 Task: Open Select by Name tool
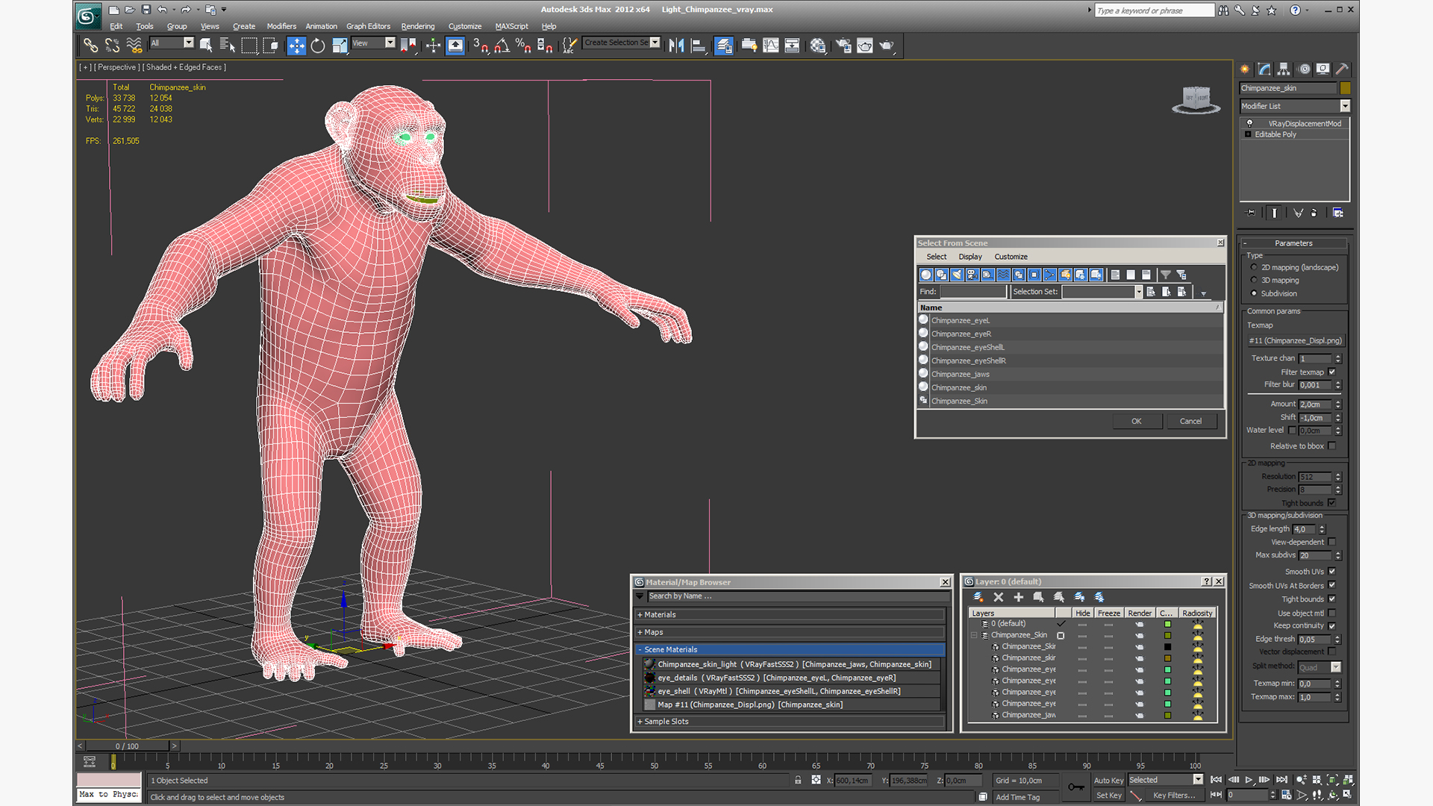228,46
